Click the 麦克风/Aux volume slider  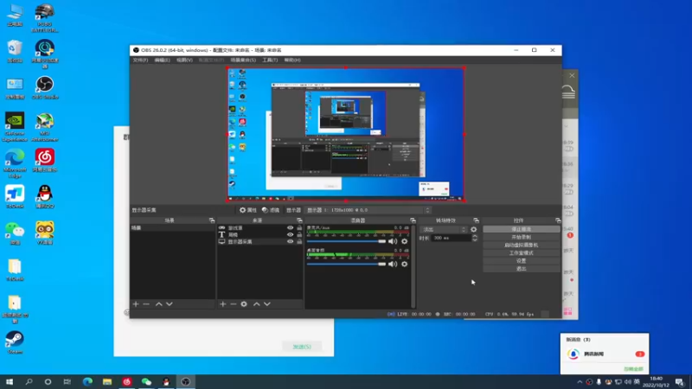point(347,241)
